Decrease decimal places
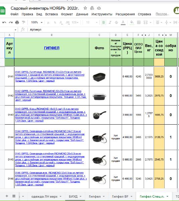Viewport: 179px width, 201px height. click(61, 22)
